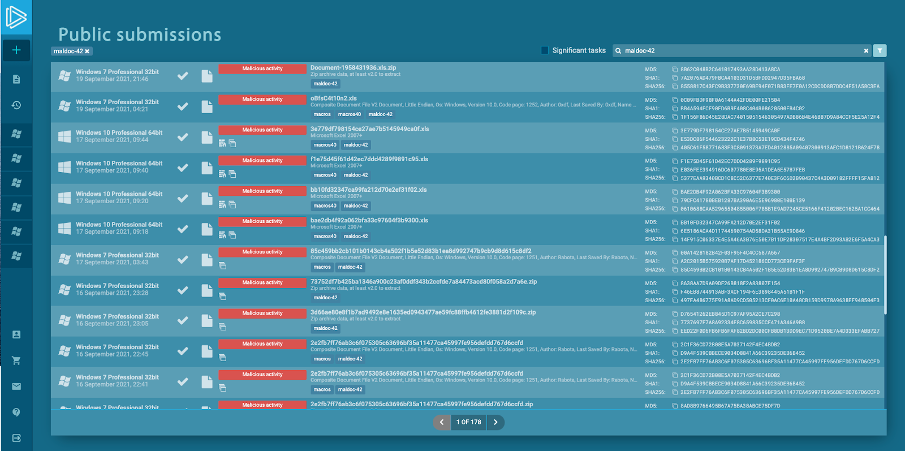Image resolution: width=905 pixels, height=451 pixels.
Task: Open the mail envelope icon in the sidebar
Action: pyautogui.click(x=16, y=386)
